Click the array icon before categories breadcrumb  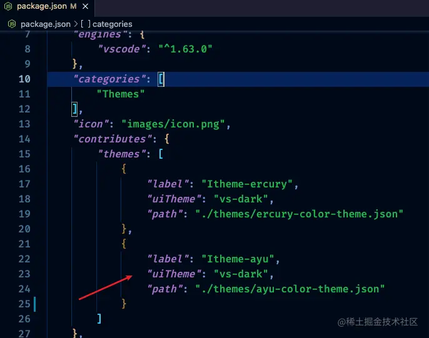point(85,24)
